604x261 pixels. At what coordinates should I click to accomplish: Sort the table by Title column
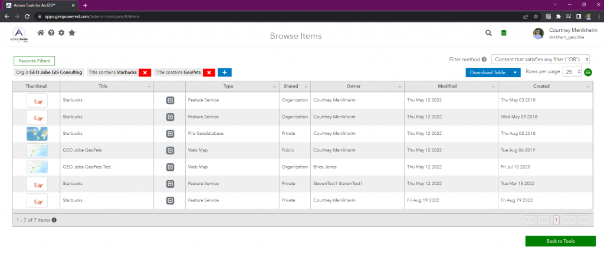pos(103,86)
